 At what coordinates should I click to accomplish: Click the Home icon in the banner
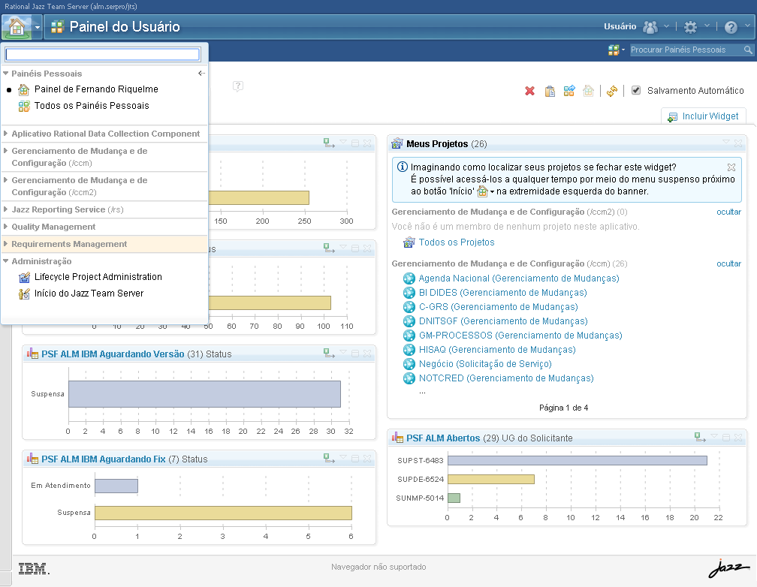17,27
